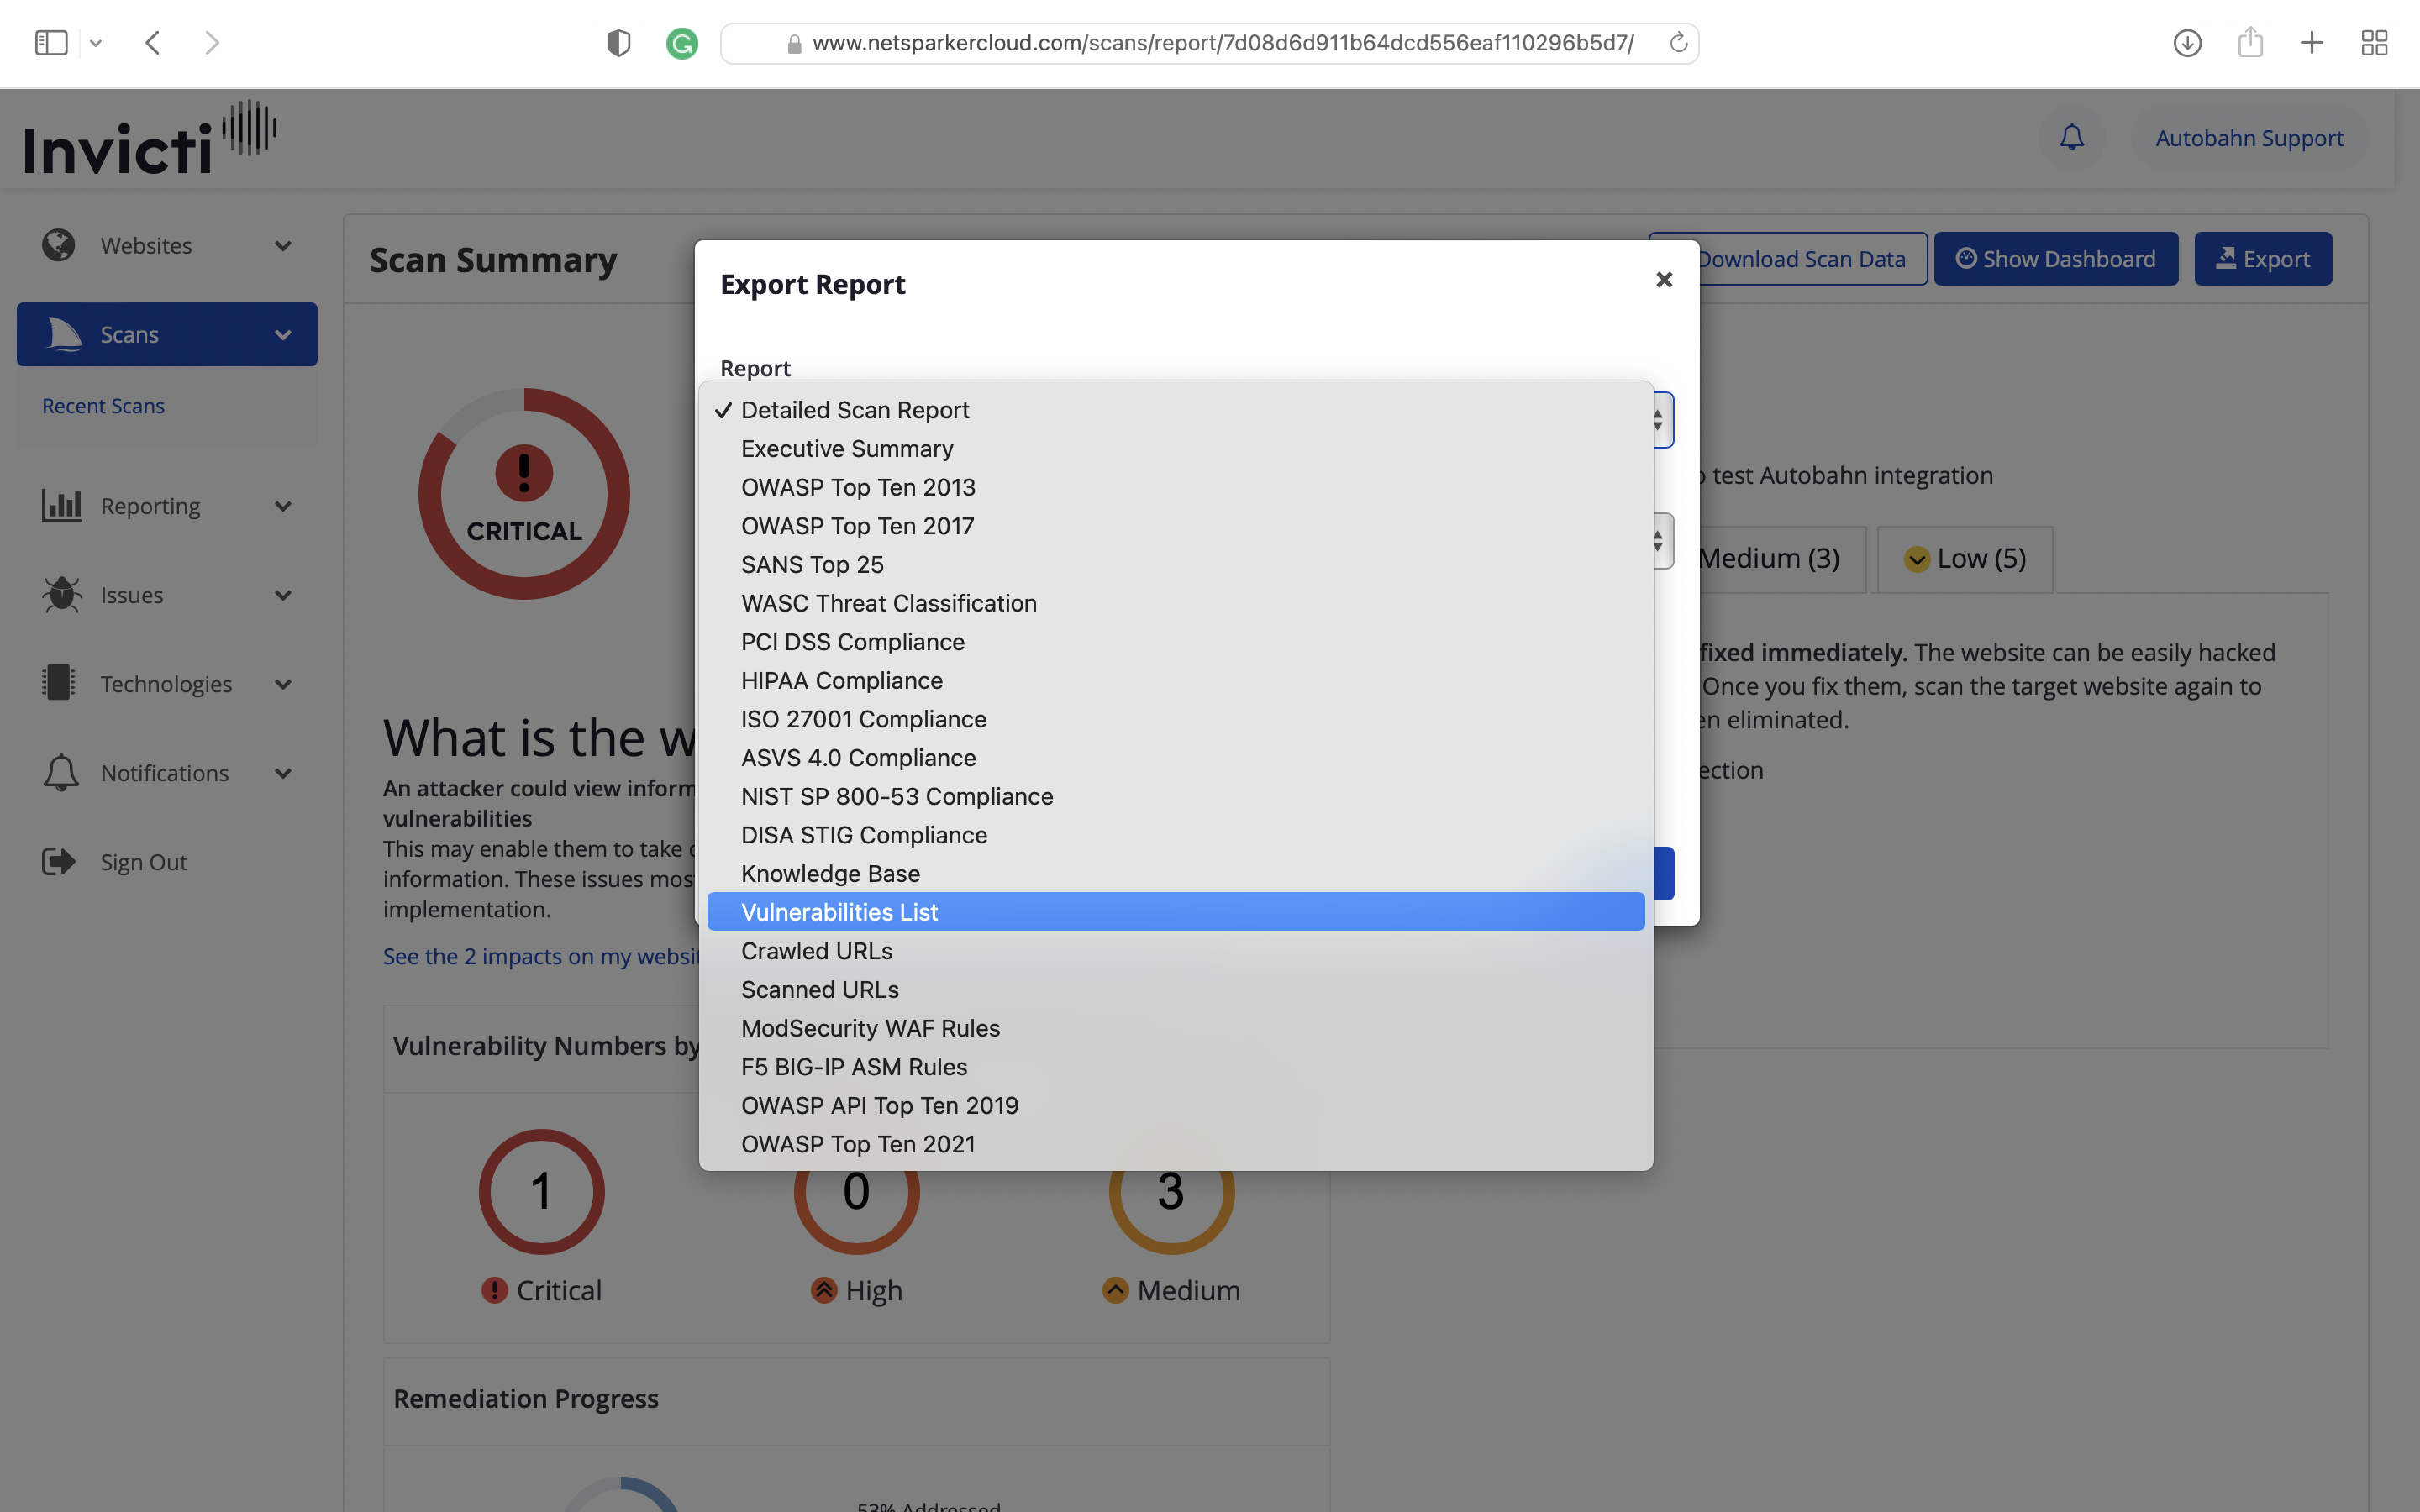Choose Scanned URLs option
This screenshot has height=1512, width=2420.
pyautogui.click(x=1176, y=990)
